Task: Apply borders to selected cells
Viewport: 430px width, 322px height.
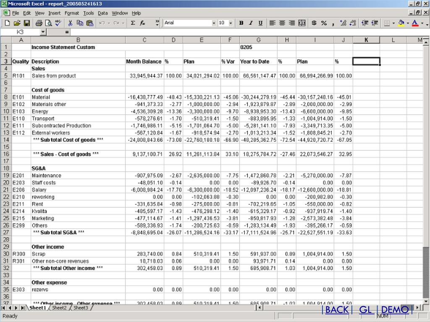Action: tap(387, 23)
